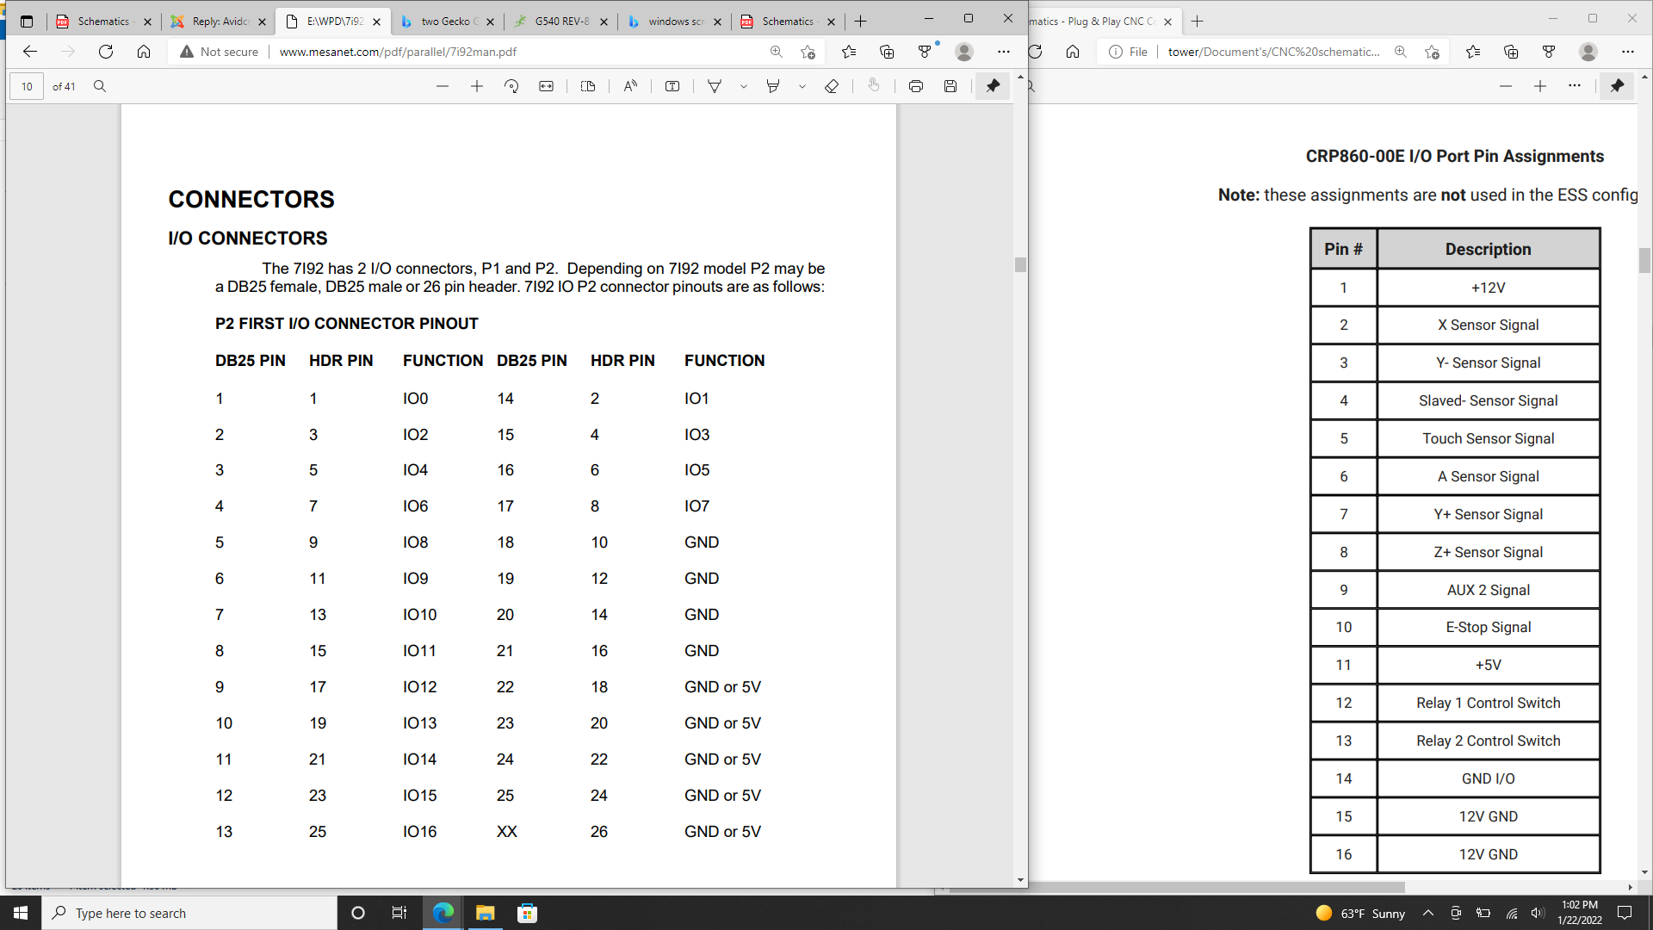Expand Draw pen options dropdown
This screenshot has width=1653, height=930.
[x=744, y=86]
